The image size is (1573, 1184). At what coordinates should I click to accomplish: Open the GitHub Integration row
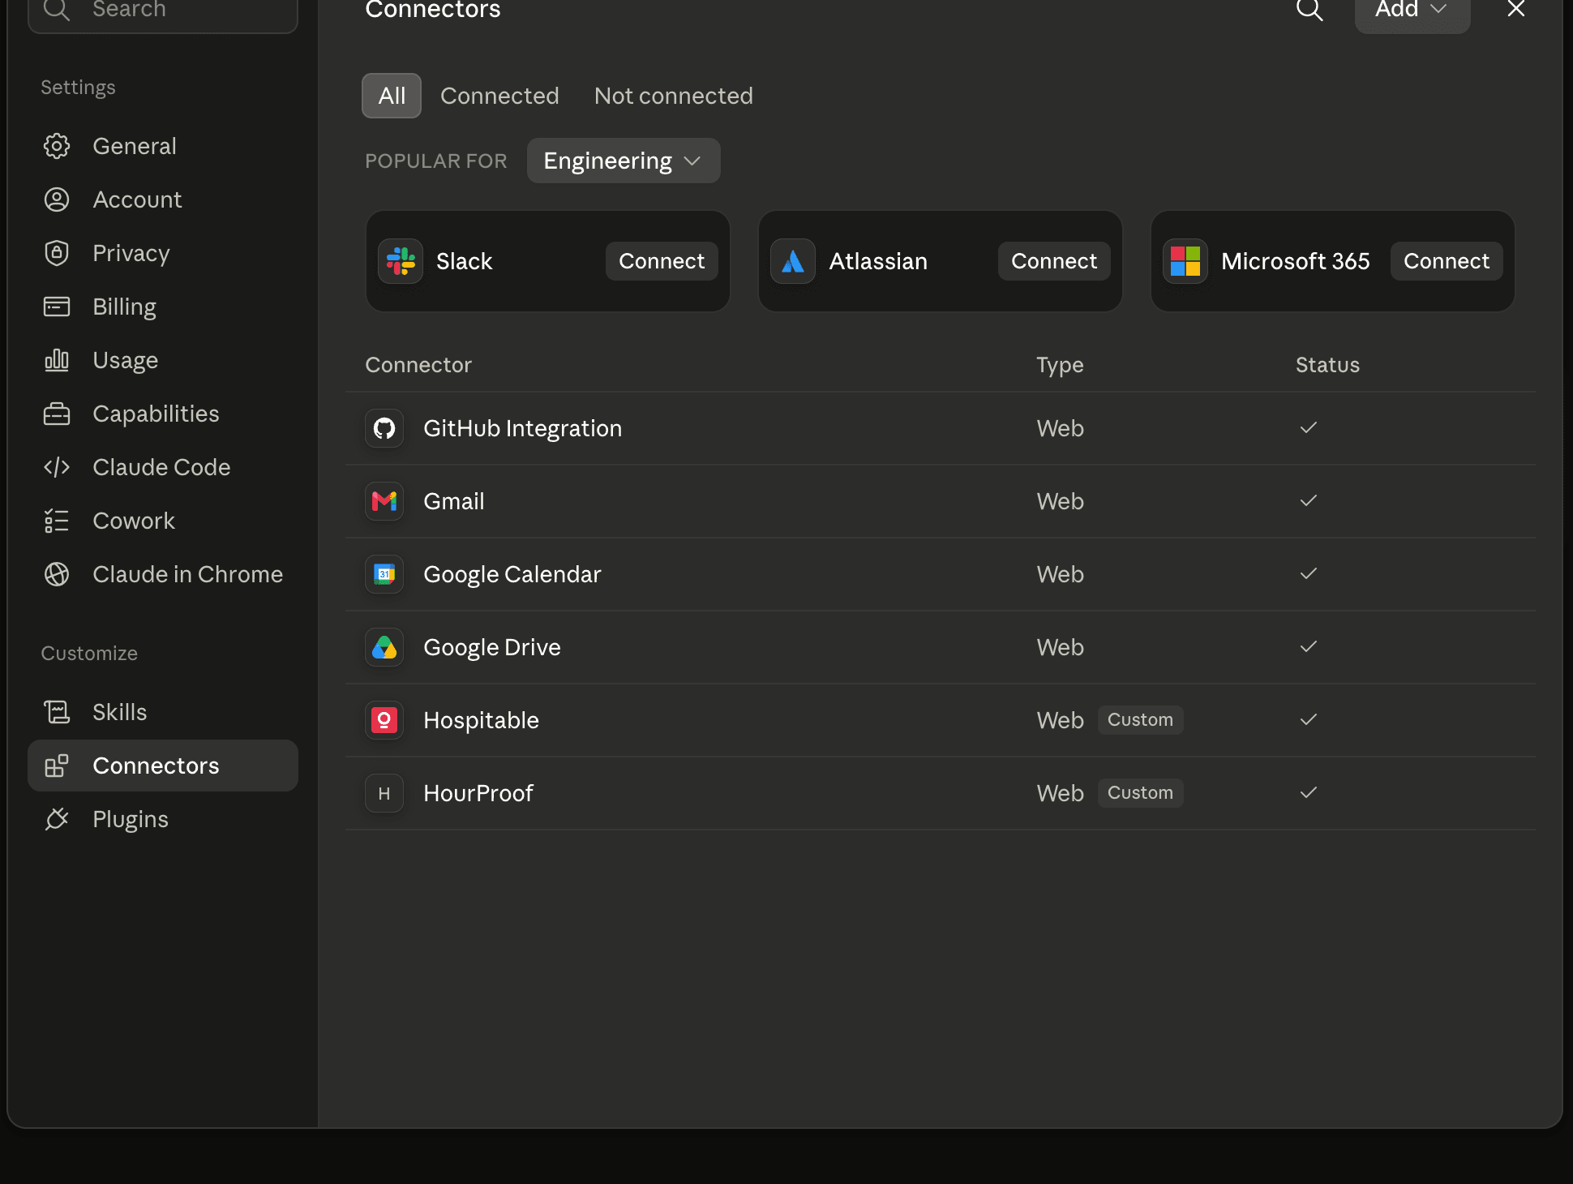[x=941, y=428]
